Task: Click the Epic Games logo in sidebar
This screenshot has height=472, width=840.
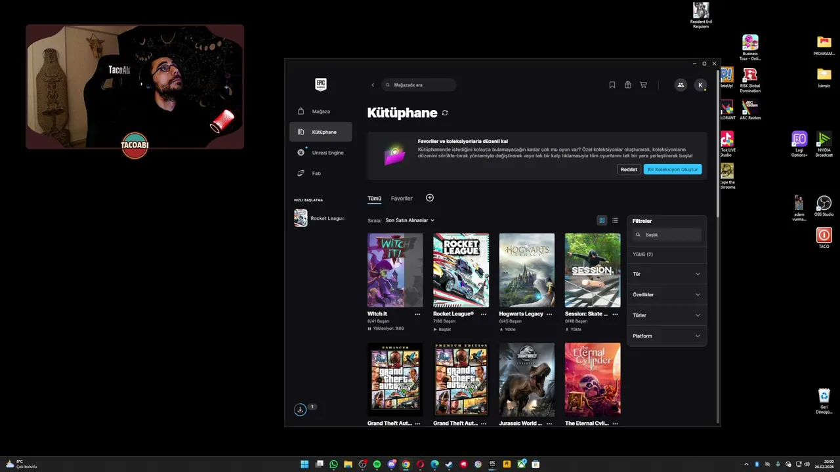Action: point(321,85)
